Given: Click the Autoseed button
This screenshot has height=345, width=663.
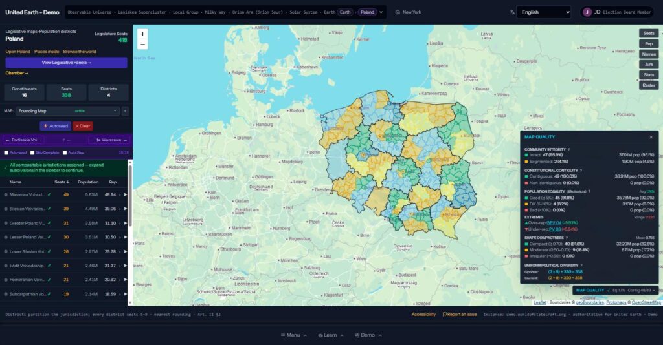Looking at the screenshot, I should [x=56, y=126].
